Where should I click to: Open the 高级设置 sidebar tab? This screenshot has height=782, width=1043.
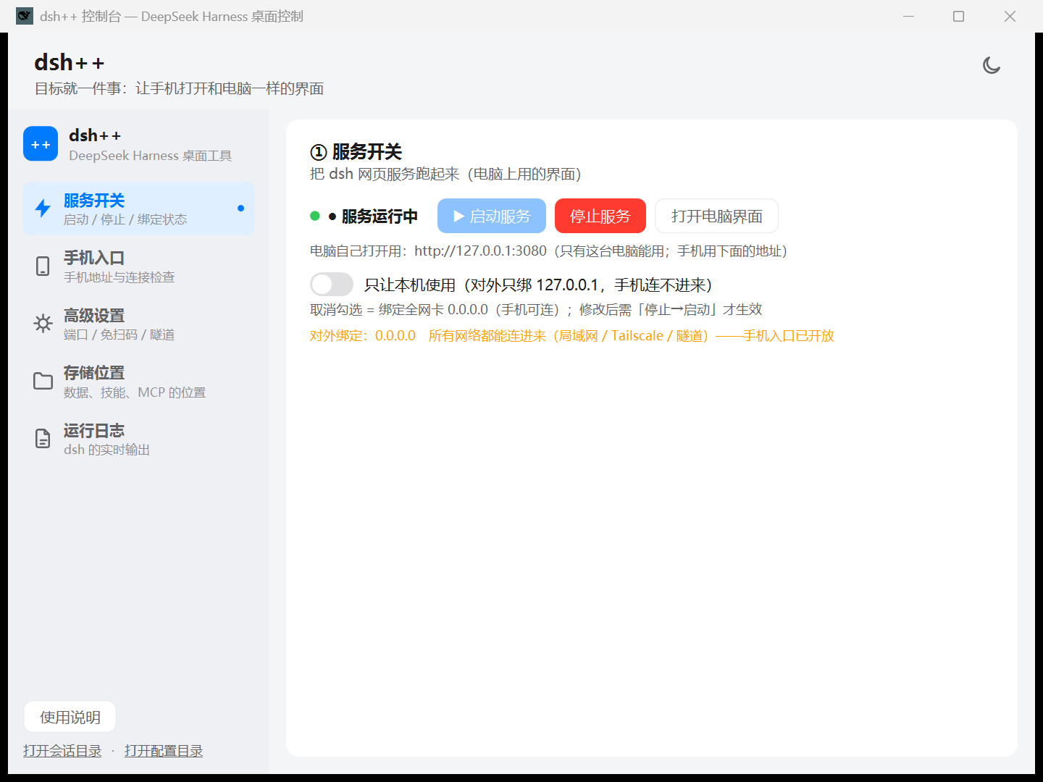point(138,324)
